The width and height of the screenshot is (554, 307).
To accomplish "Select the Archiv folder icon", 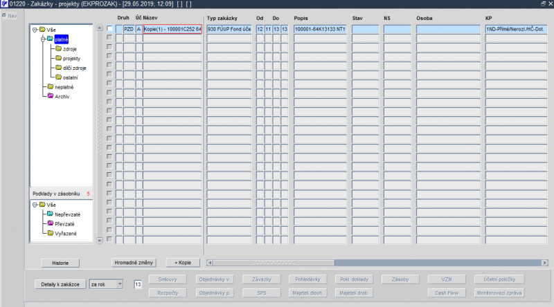I will click(x=50, y=96).
